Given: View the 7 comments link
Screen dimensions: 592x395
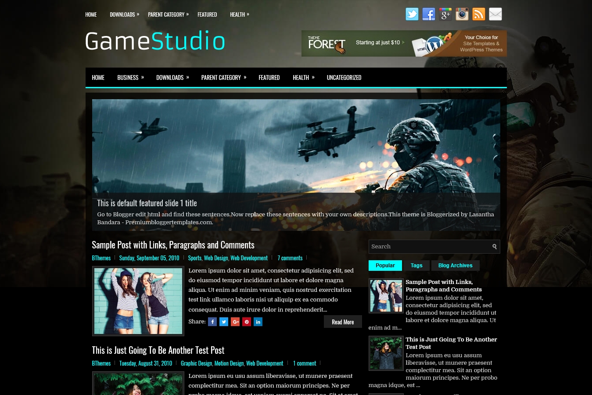Looking at the screenshot, I should (x=290, y=258).
